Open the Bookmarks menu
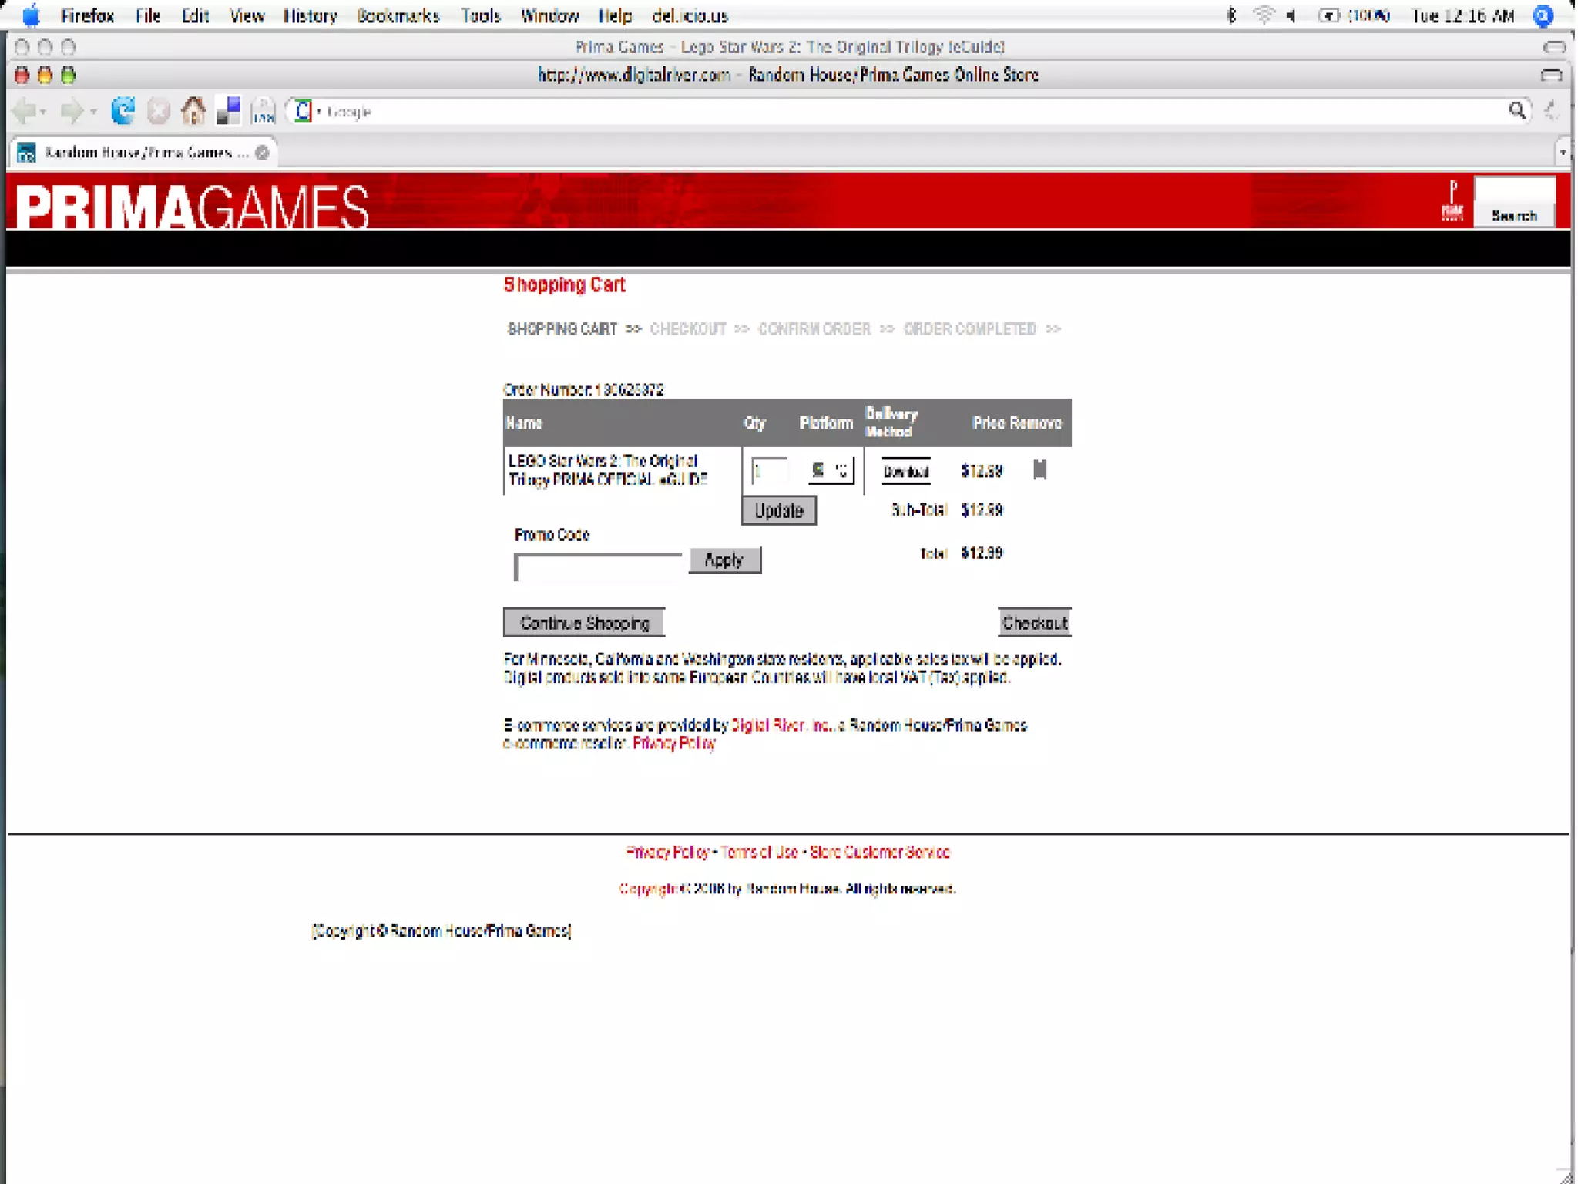The image size is (1578, 1184). coord(398,15)
